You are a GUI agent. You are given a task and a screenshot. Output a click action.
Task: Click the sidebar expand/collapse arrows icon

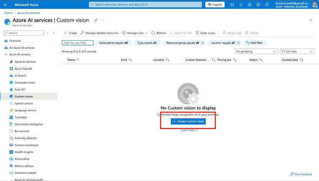[47, 33]
